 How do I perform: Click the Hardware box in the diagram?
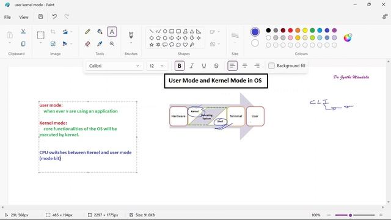point(178,116)
